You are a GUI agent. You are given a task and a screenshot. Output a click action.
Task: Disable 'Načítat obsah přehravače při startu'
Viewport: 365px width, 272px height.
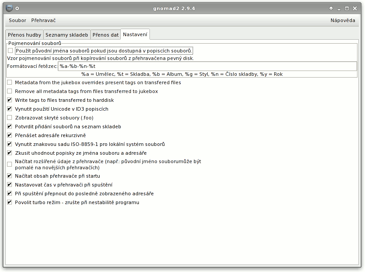point(10,176)
